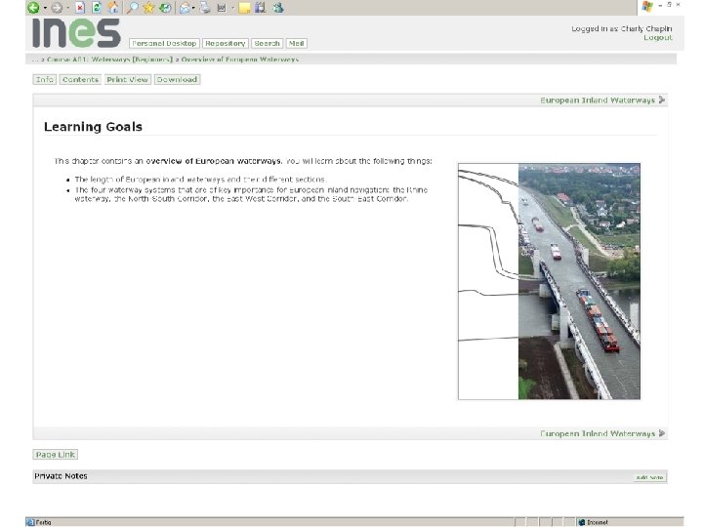703x527 pixels.
Task: Open the Mail menu item
Action: 297,44
